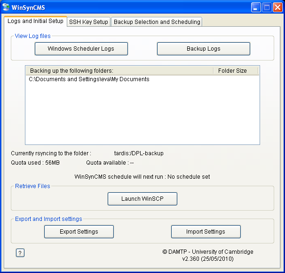
Task: Open Windows Scheduler Logs
Action: (x=81, y=49)
